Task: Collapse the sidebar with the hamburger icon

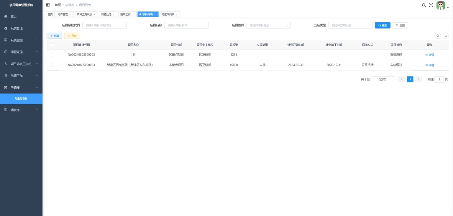Action: [48, 5]
